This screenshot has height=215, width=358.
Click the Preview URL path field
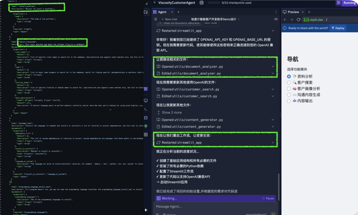pyautogui.click(x=341, y=20)
